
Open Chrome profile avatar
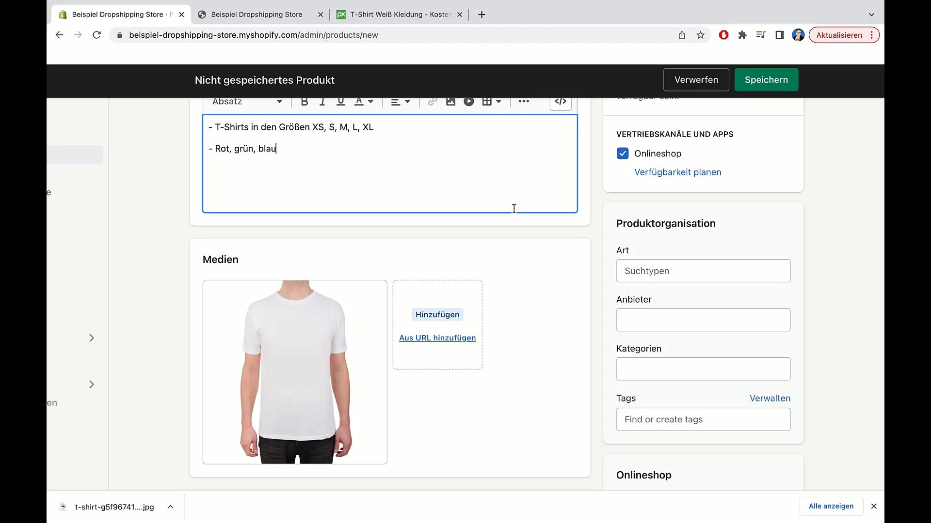tap(798, 35)
